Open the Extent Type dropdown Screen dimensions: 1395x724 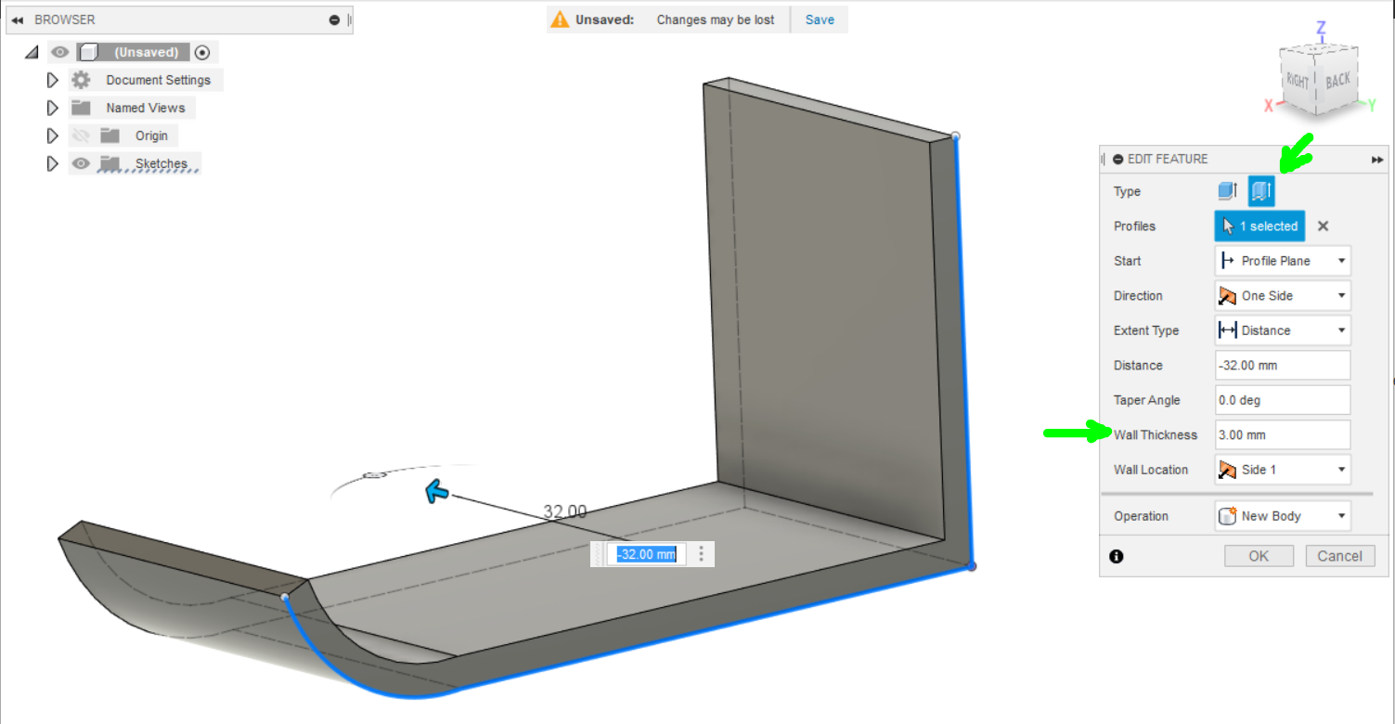pos(1282,330)
